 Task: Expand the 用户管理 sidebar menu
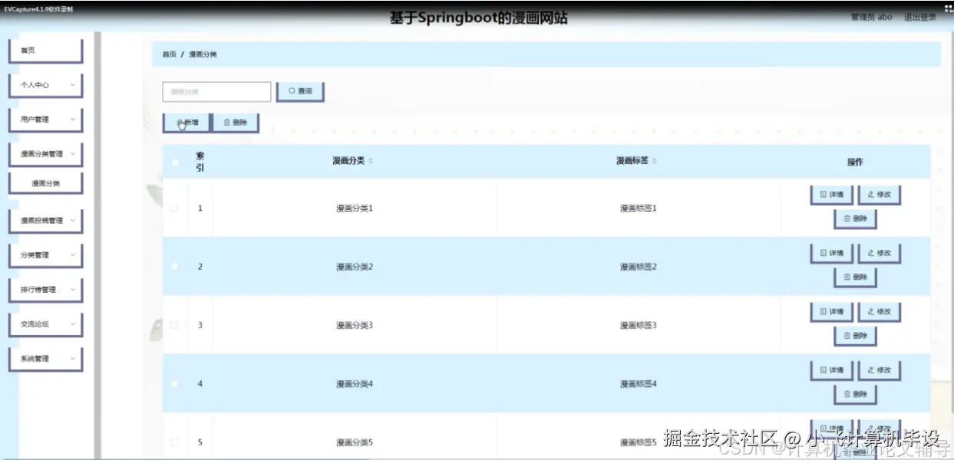[x=45, y=120]
